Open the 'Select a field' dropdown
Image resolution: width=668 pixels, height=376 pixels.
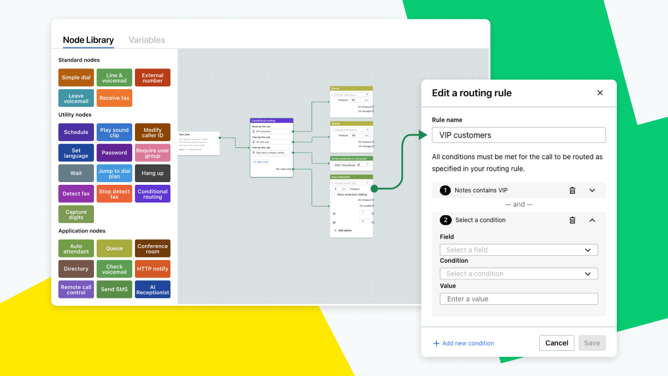click(x=518, y=249)
